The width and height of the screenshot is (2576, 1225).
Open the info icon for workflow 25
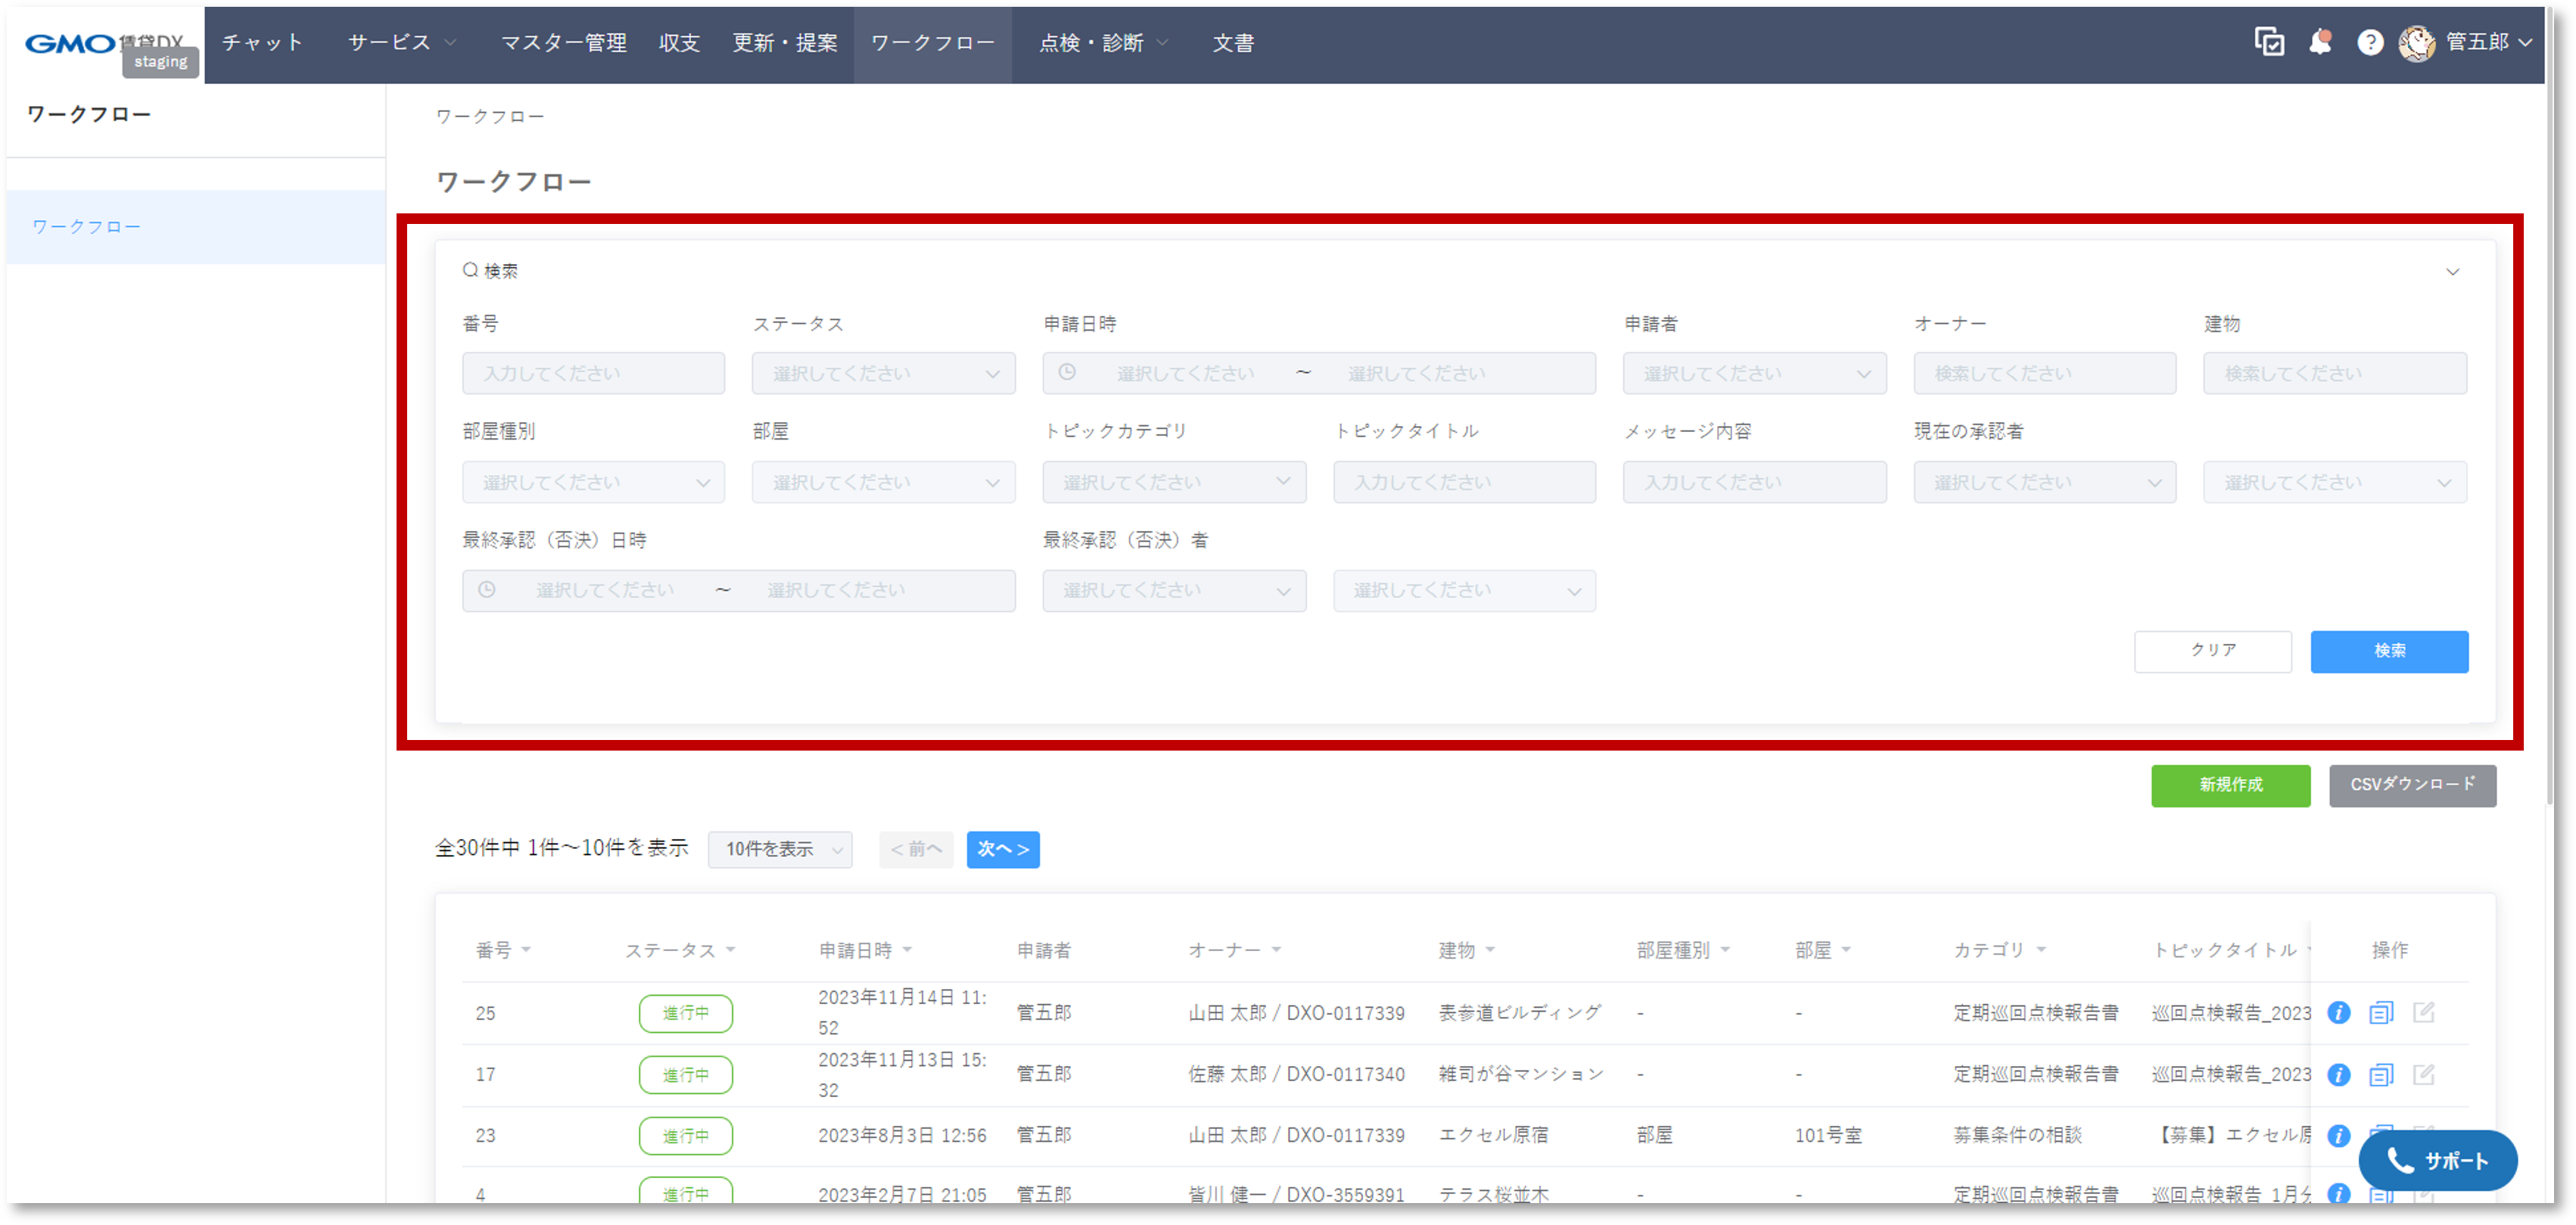point(2339,1012)
